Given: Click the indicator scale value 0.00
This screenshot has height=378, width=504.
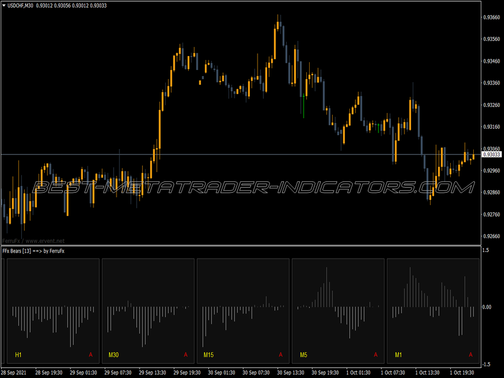Looking at the screenshot, I should pyautogui.click(x=487, y=307).
